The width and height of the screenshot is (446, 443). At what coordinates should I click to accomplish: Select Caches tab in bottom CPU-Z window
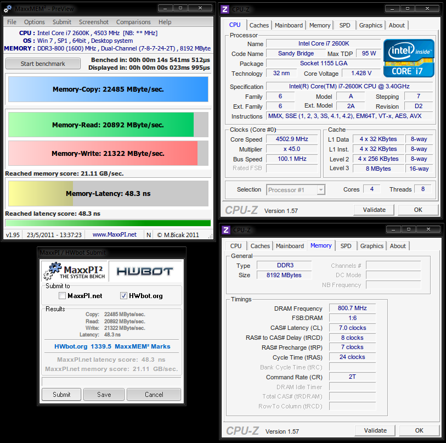click(x=260, y=246)
